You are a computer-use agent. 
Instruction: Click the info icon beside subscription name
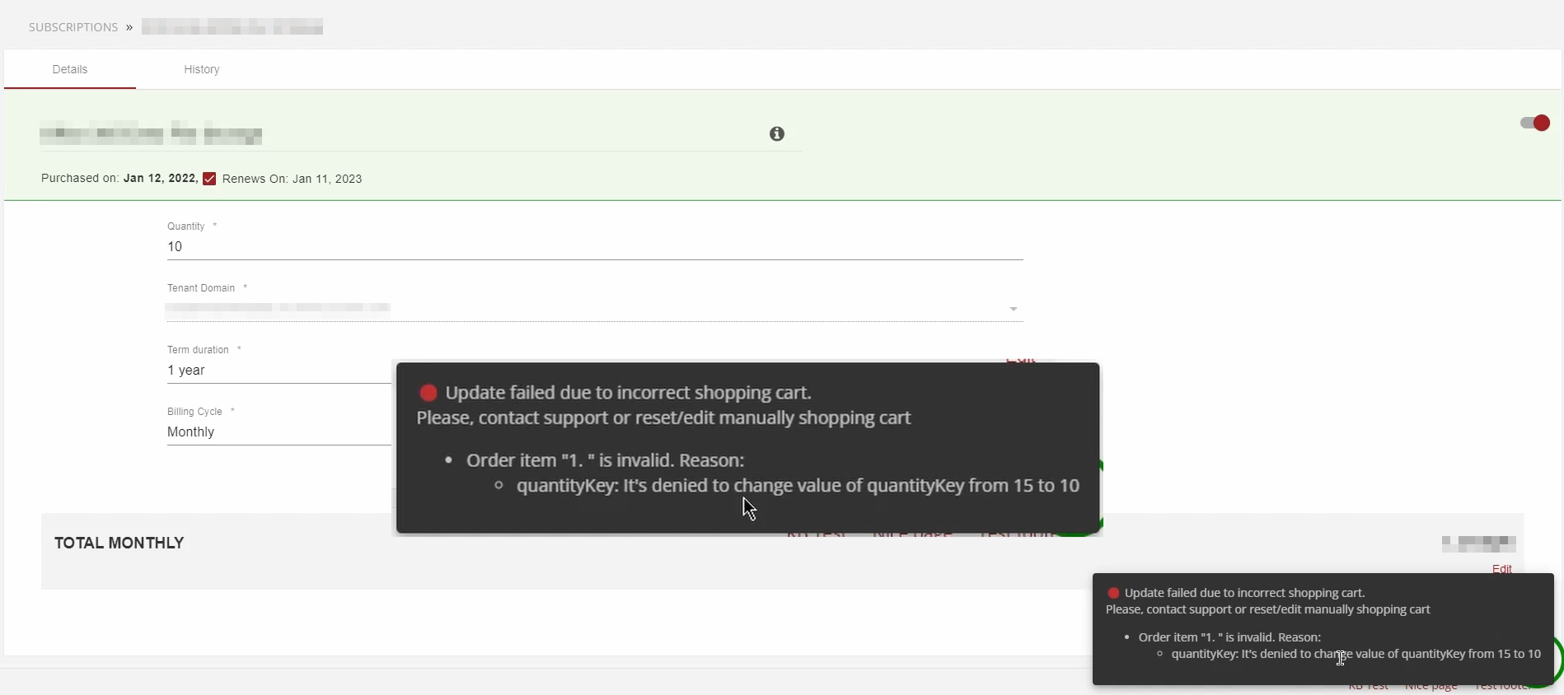(776, 133)
